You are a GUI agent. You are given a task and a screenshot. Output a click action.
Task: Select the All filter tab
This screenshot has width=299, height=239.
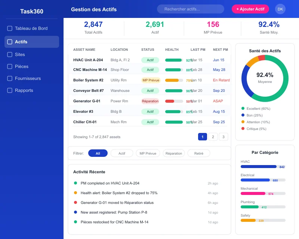[98, 153]
